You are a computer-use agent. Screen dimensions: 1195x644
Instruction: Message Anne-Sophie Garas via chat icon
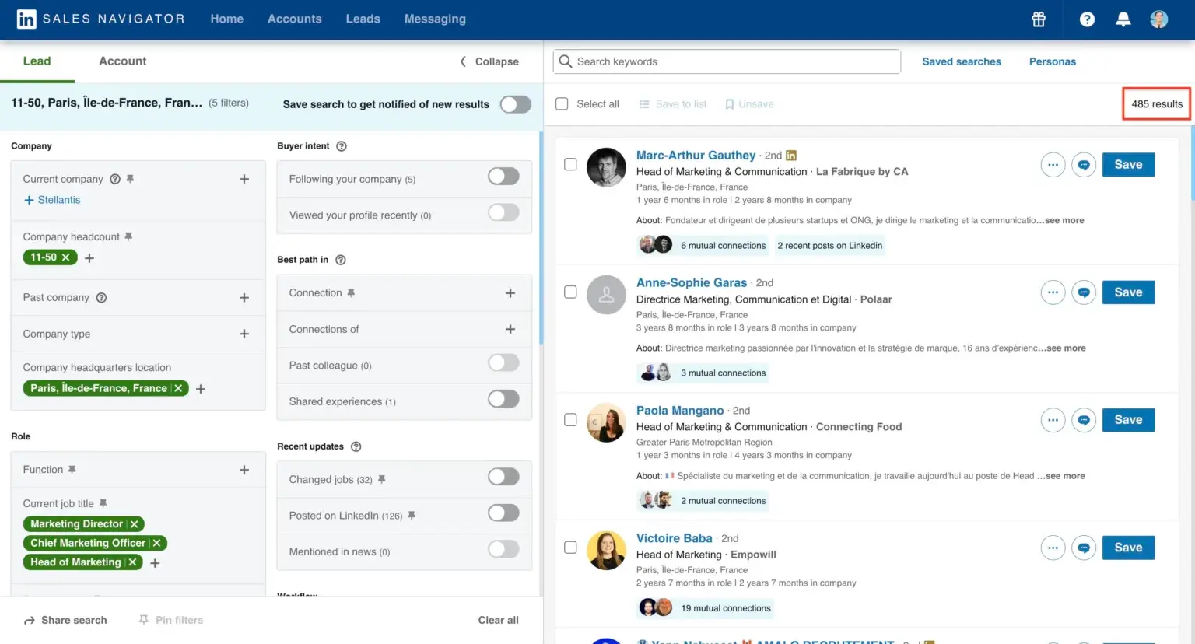(1084, 292)
